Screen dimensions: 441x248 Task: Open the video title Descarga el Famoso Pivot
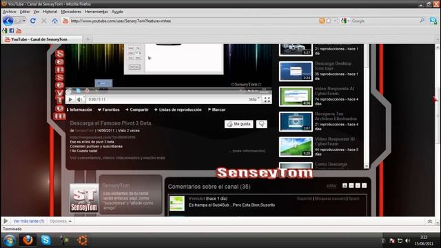pyautogui.click(x=111, y=123)
